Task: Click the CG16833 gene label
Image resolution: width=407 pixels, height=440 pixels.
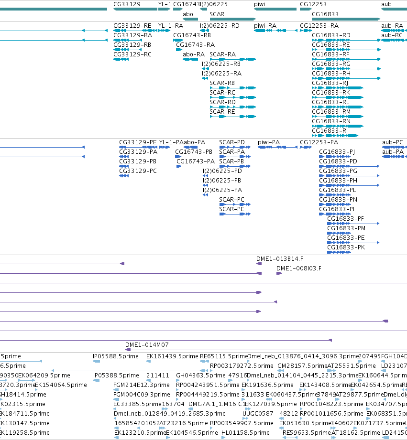Action: pos(325,14)
